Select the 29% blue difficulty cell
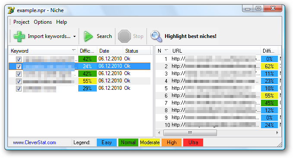The height and width of the screenshot is (158, 293). pyautogui.click(x=87, y=88)
